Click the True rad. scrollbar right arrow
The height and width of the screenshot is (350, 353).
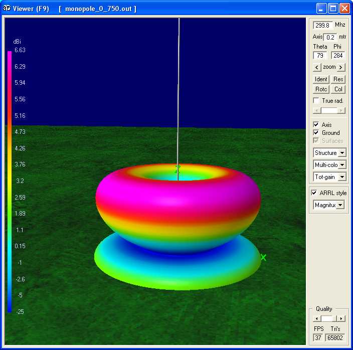point(341,110)
